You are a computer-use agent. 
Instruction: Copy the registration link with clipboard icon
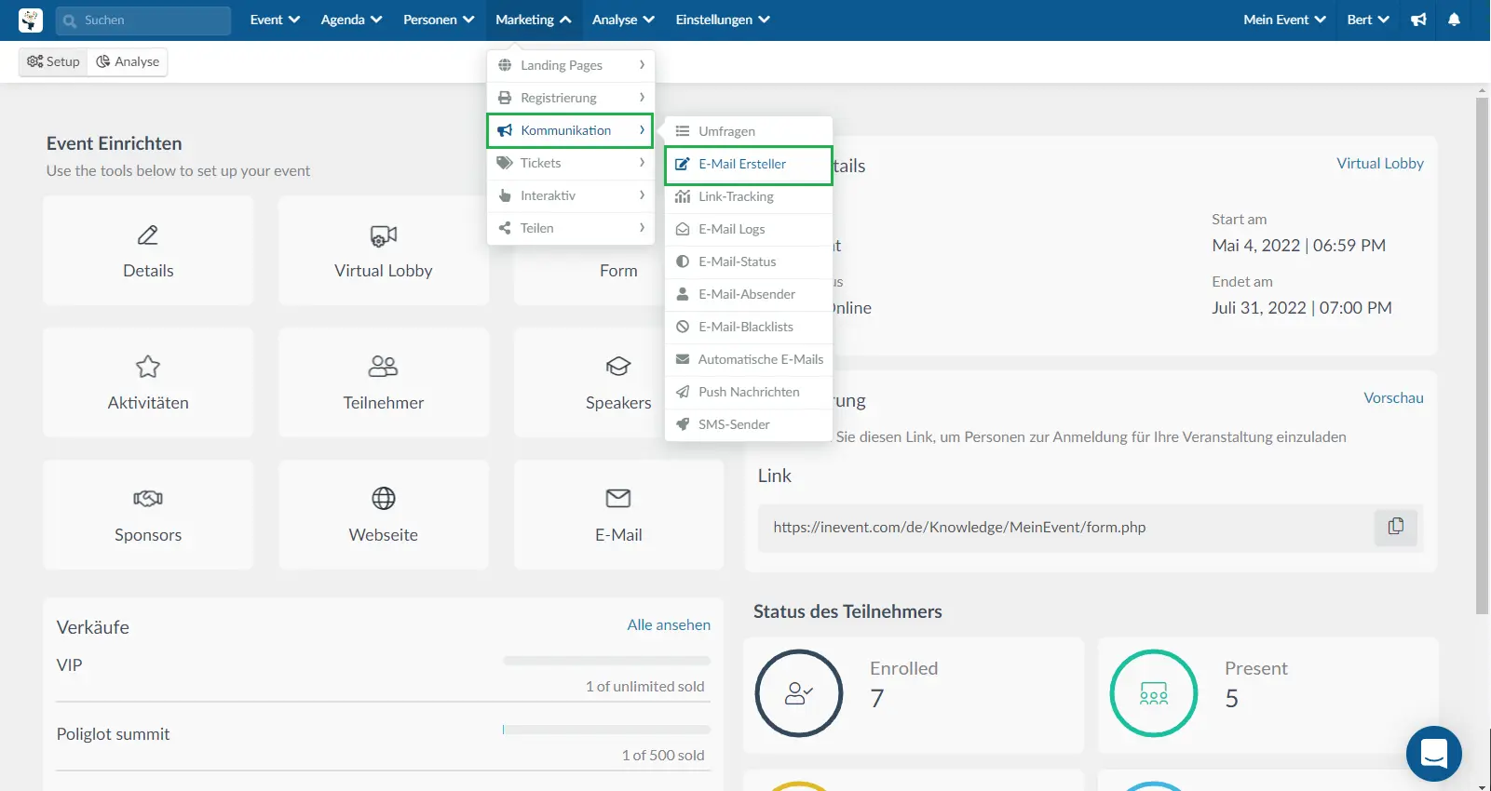(1395, 527)
